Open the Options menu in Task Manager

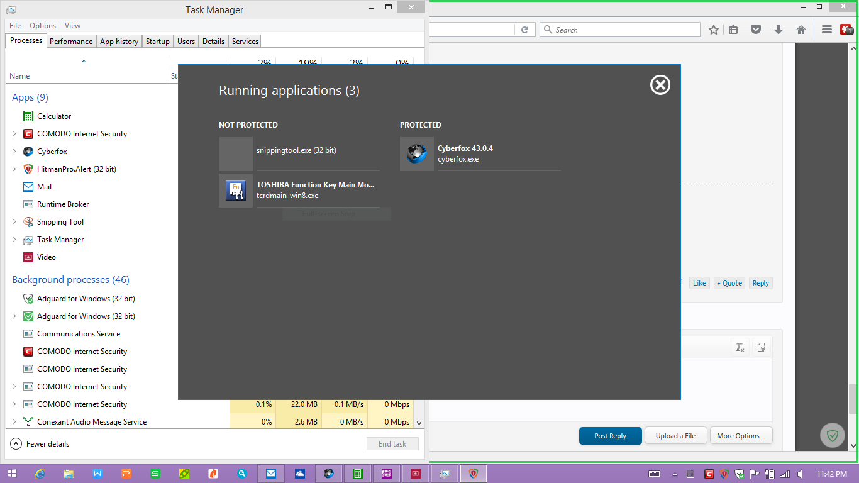coord(43,26)
